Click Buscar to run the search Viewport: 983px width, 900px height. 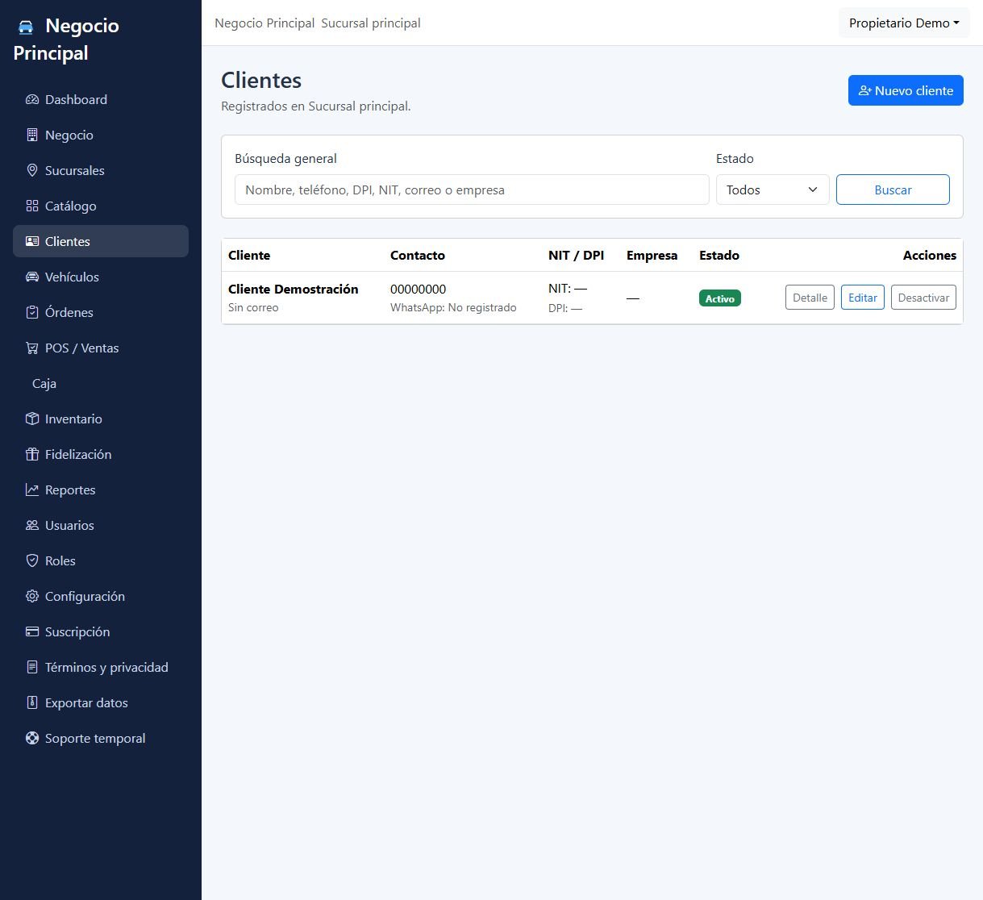click(893, 190)
